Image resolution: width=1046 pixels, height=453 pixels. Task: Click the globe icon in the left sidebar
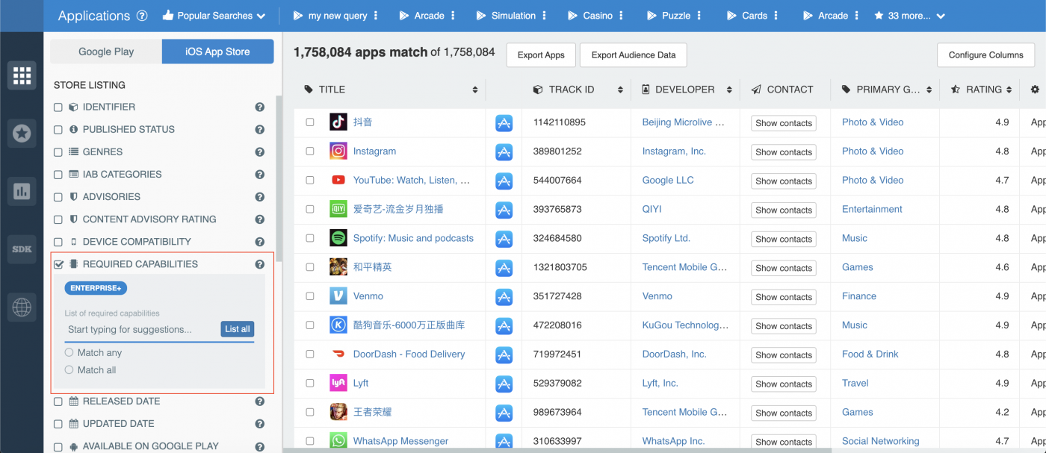tap(22, 307)
